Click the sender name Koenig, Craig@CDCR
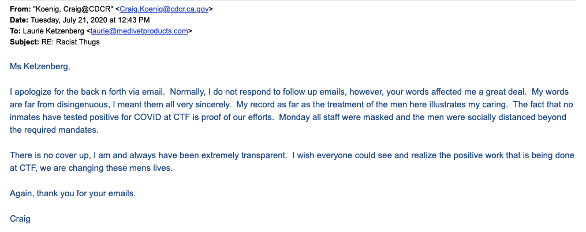 (74, 9)
